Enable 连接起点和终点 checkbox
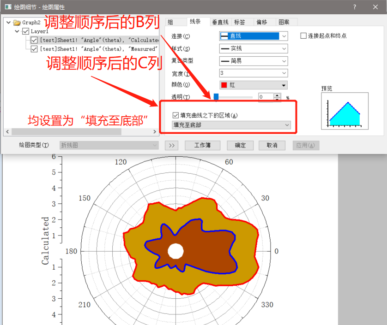This screenshot has width=387, height=325. 303,36
